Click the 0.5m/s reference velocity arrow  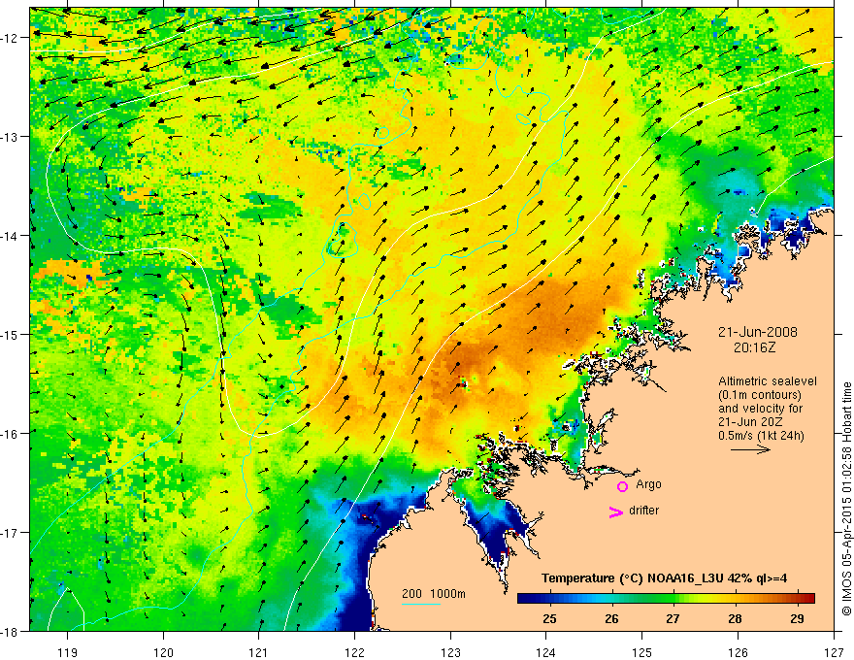(750, 449)
